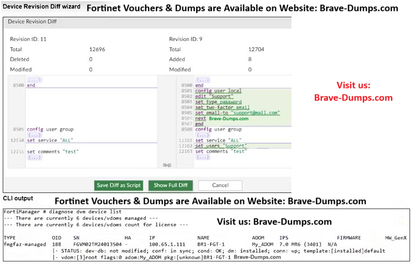Click the Save Diff as Script button
The height and width of the screenshot is (272, 413).
118,185
